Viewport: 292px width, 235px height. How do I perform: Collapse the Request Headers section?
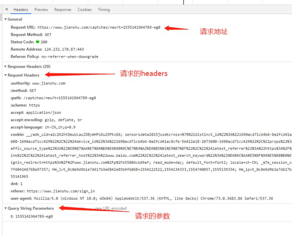23,75
